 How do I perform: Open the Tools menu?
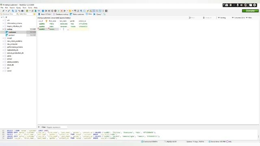[24, 8]
